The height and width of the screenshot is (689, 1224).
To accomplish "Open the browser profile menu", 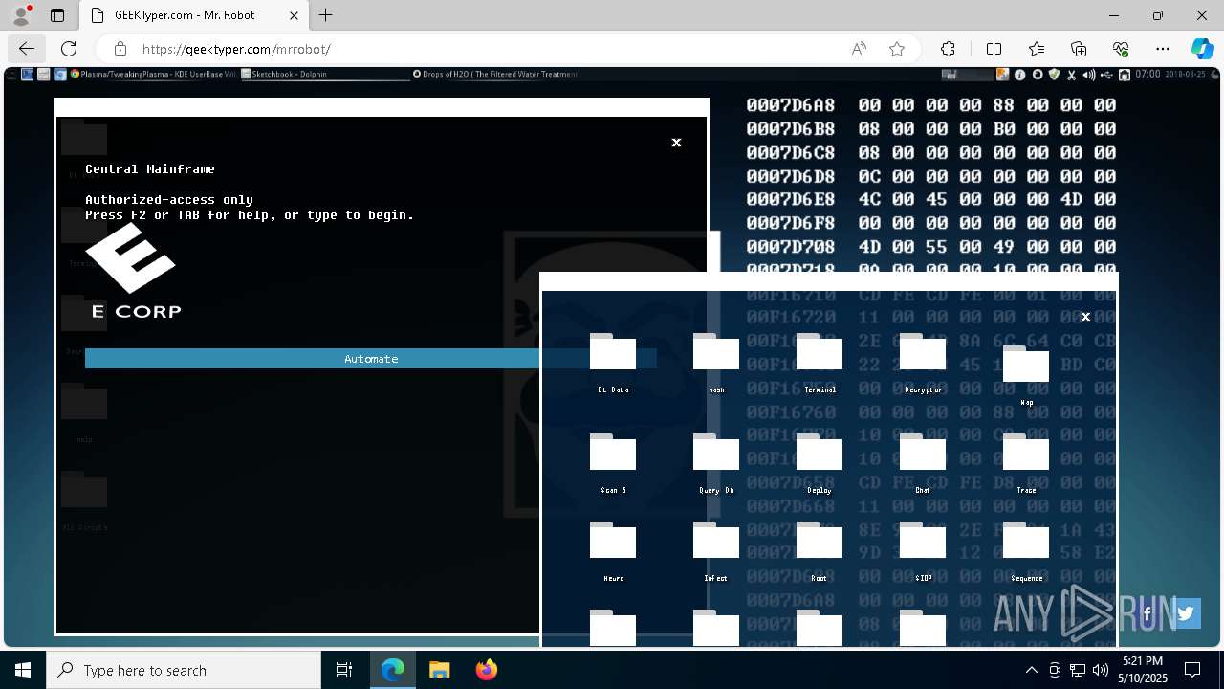I will [x=21, y=15].
